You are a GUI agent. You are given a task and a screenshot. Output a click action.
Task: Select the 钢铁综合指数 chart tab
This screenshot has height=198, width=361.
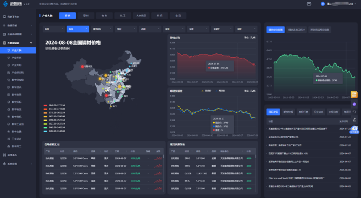pos(276,30)
